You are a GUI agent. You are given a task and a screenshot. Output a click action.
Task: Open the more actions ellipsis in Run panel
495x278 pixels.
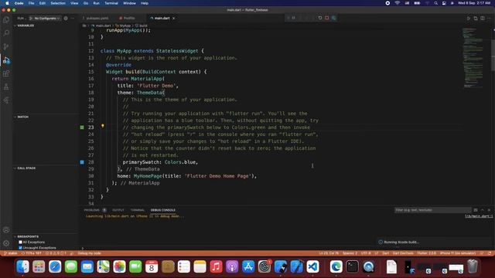click(73, 19)
